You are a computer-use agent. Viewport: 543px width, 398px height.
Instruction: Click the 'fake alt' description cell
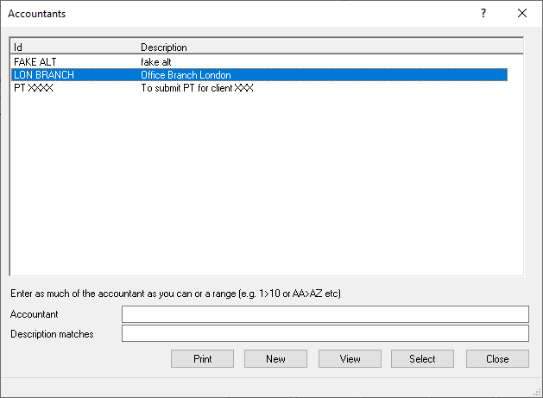click(x=156, y=62)
